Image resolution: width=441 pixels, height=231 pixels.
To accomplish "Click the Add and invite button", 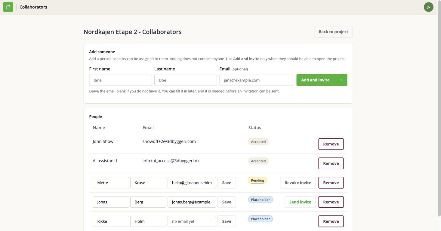I will click(315, 80).
